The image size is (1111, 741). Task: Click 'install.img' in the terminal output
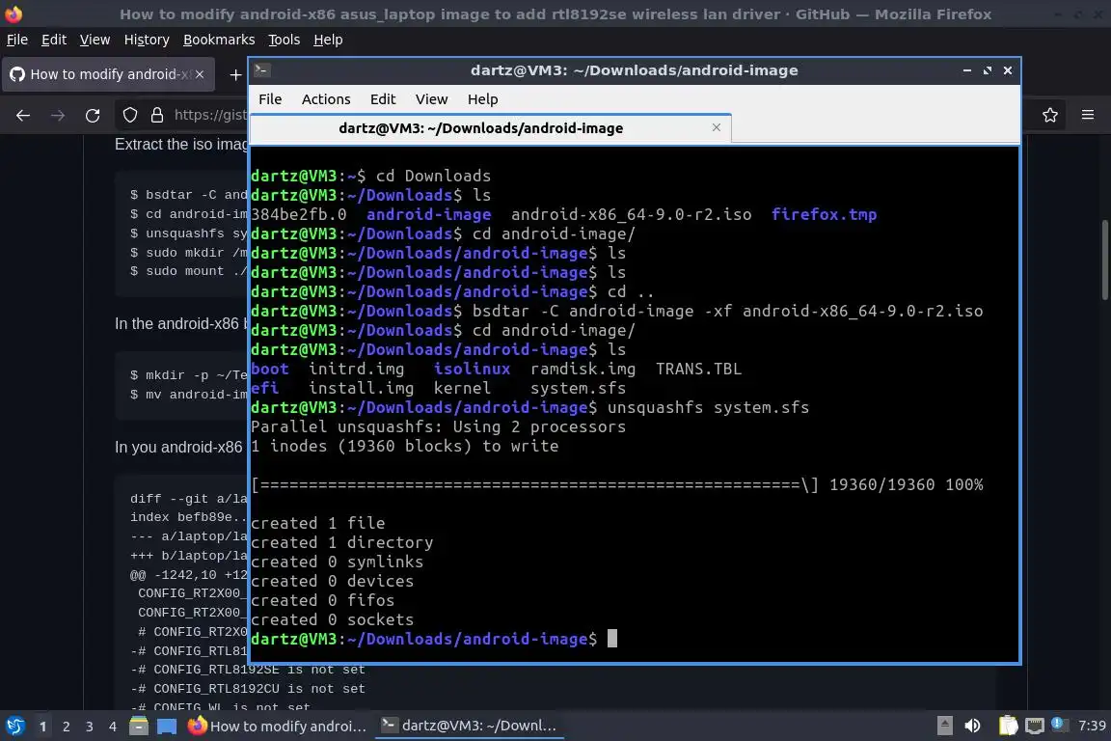click(362, 388)
